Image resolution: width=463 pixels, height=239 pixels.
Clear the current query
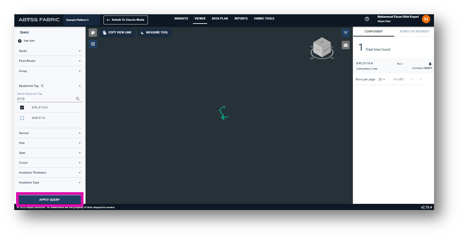[20, 41]
